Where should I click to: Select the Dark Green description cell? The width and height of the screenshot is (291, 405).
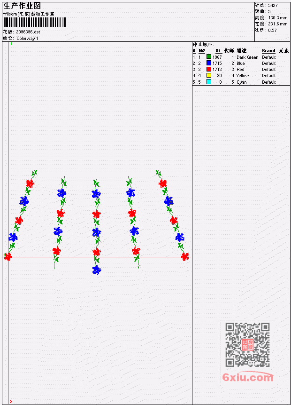[247, 57]
